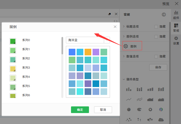Click the circled arrow beside 常规 header

[164, 15]
